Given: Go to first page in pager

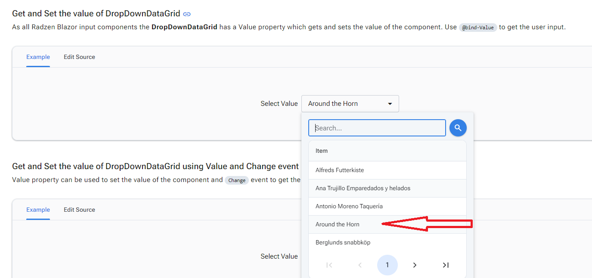Looking at the screenshot, I should [329, 265].
